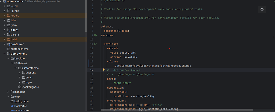Click the Dockerfile whale icon
The width and height of the screenshot is (275, 112).
[12, 106]
